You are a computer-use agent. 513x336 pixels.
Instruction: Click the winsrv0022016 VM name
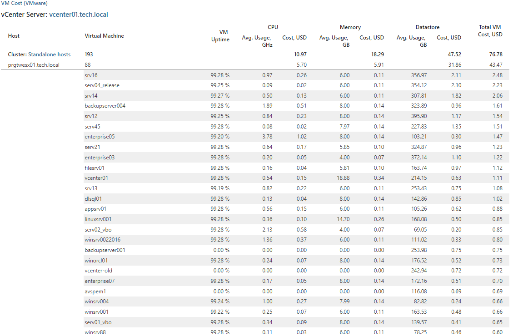click(102, 240)
